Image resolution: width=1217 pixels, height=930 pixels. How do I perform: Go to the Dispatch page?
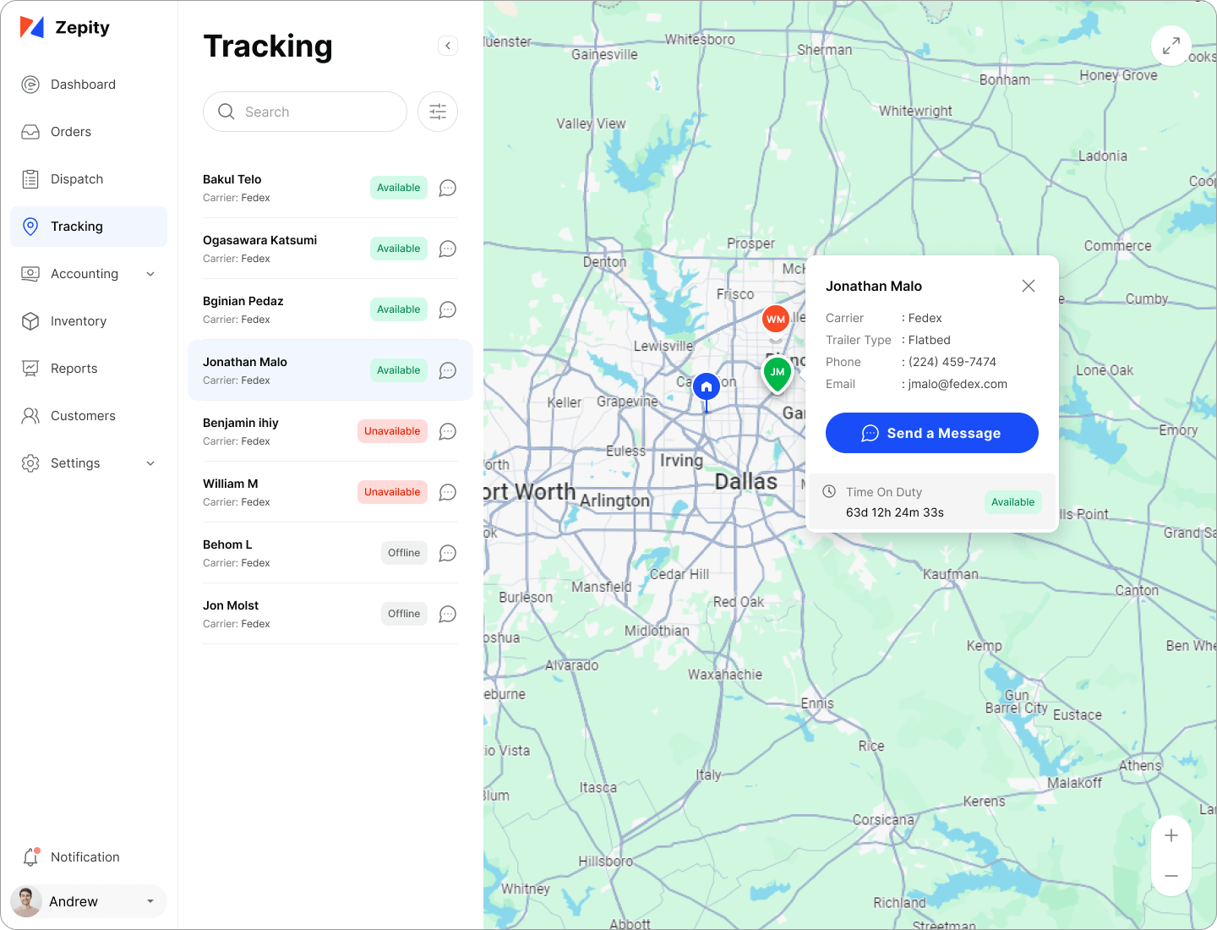(77, 179)
